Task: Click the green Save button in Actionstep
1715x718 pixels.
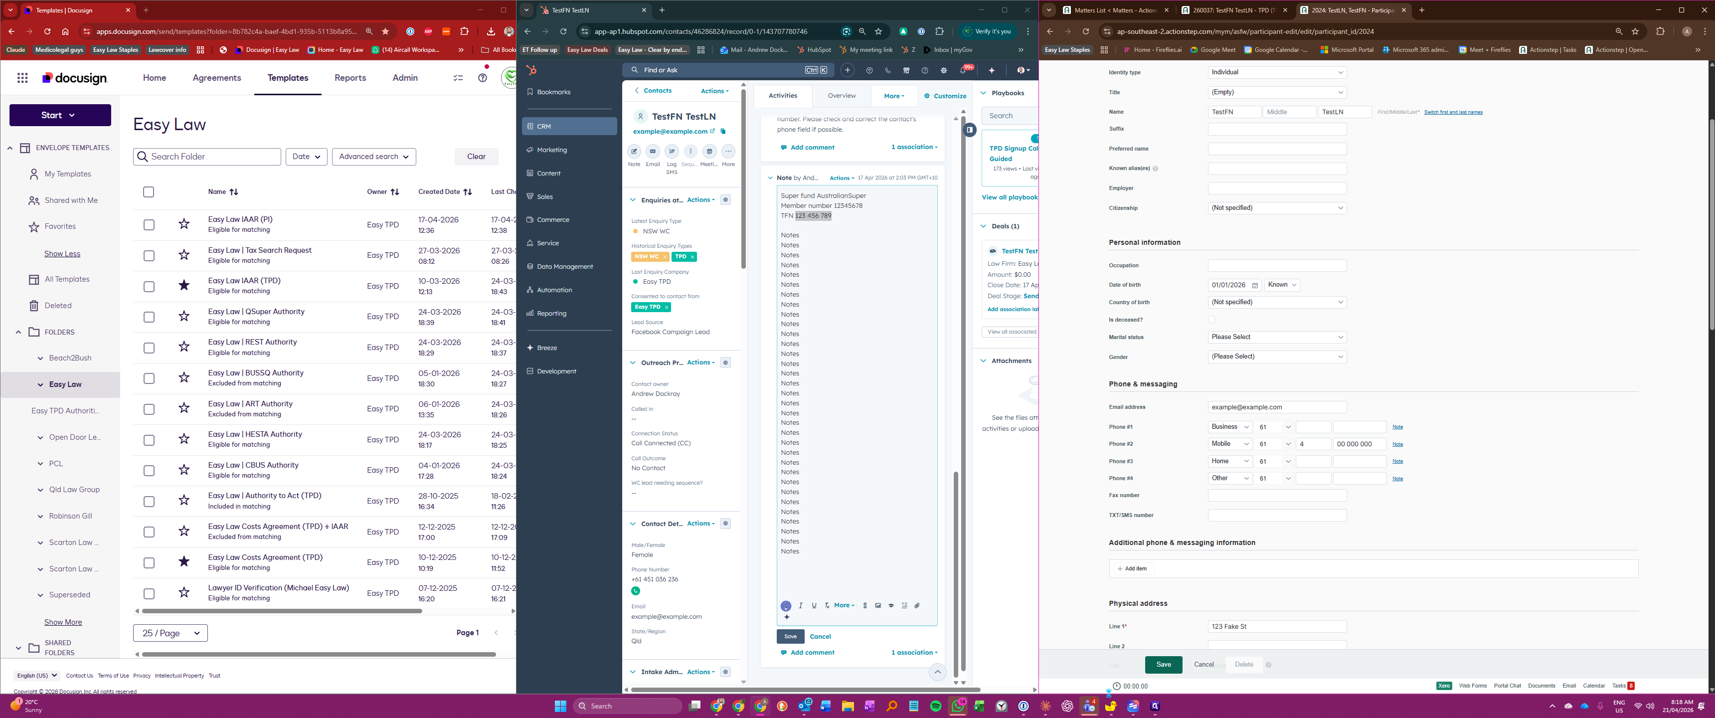Action: (1163, 664)
